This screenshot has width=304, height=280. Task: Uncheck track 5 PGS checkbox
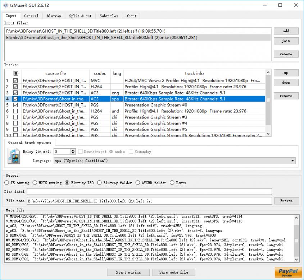pos(15,105)
